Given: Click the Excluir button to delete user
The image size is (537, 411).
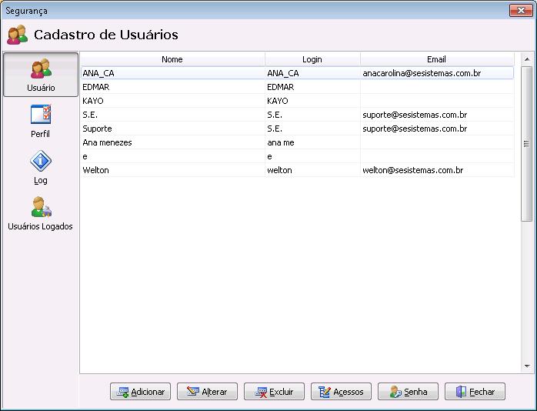Looking at the screenshot, I should click(x=274, y=392).
